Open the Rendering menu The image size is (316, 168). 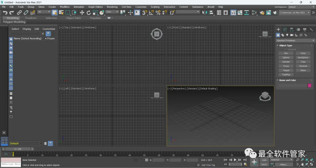112,7
